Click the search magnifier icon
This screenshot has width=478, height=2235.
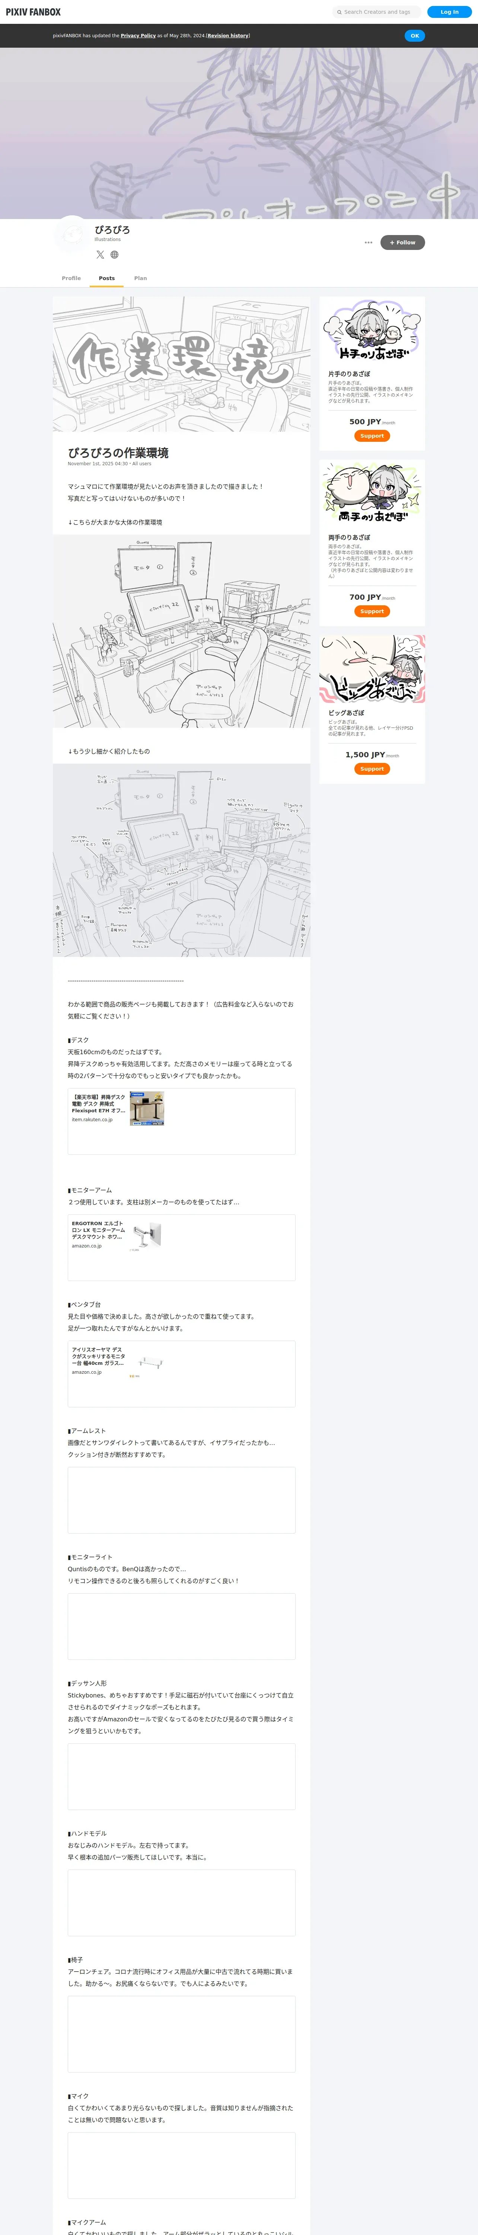point(339,12)
